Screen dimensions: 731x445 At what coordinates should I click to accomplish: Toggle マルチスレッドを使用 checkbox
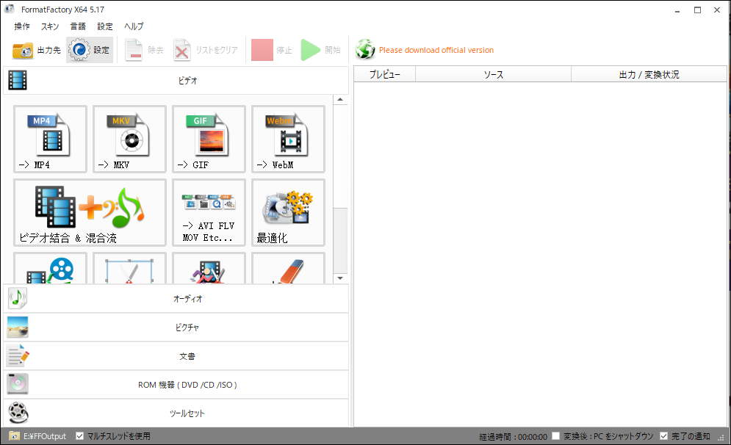80,436
